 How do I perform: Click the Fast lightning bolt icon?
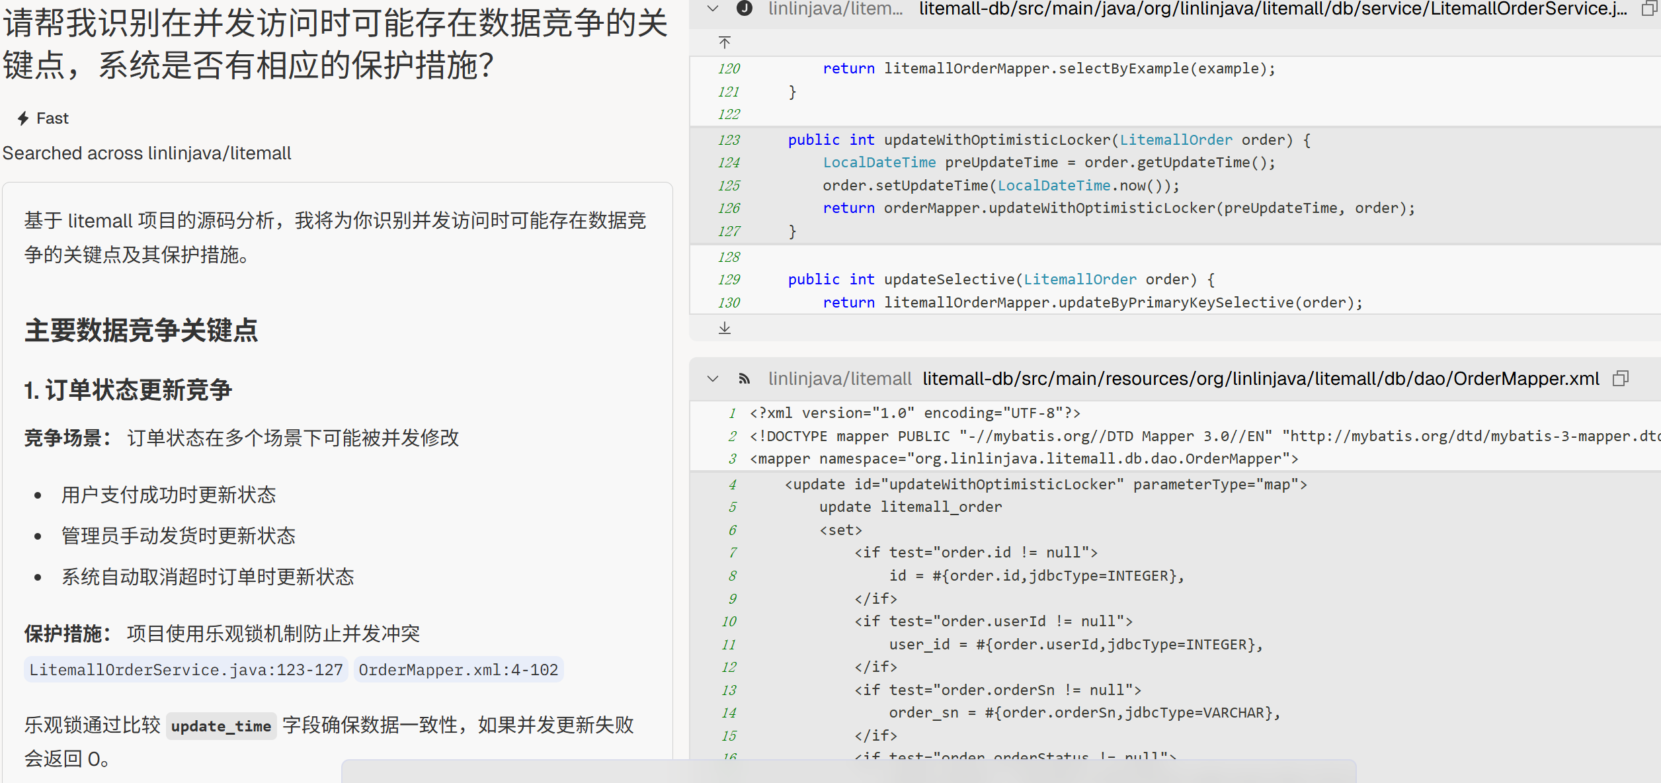pos(23,118)
